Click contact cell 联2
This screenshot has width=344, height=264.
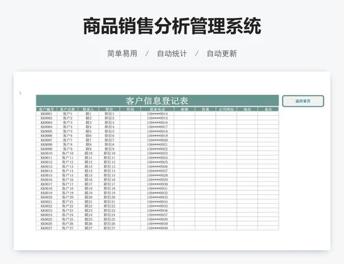89,118
